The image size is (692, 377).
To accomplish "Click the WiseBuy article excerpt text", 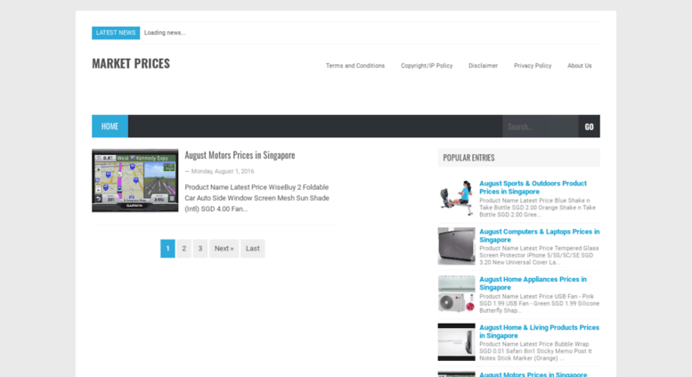I will (256, 198).
